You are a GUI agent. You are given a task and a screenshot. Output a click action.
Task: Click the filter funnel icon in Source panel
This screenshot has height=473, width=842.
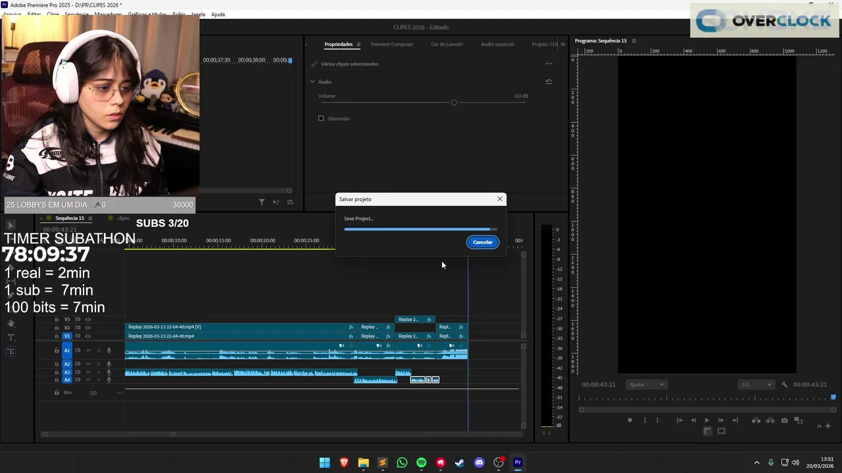tap(261, 202)
